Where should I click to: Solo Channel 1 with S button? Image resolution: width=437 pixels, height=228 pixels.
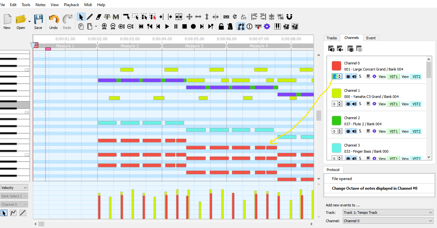click(360, 104)
